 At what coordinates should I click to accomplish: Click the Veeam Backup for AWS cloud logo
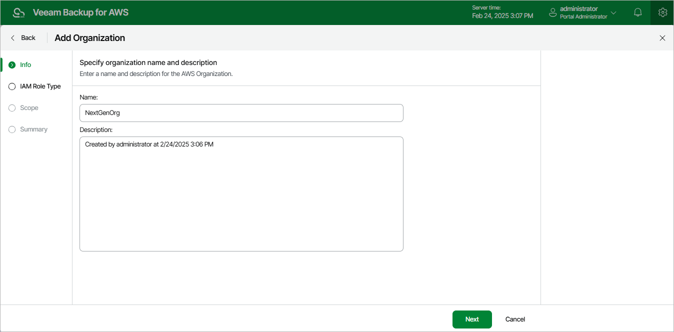18,12
